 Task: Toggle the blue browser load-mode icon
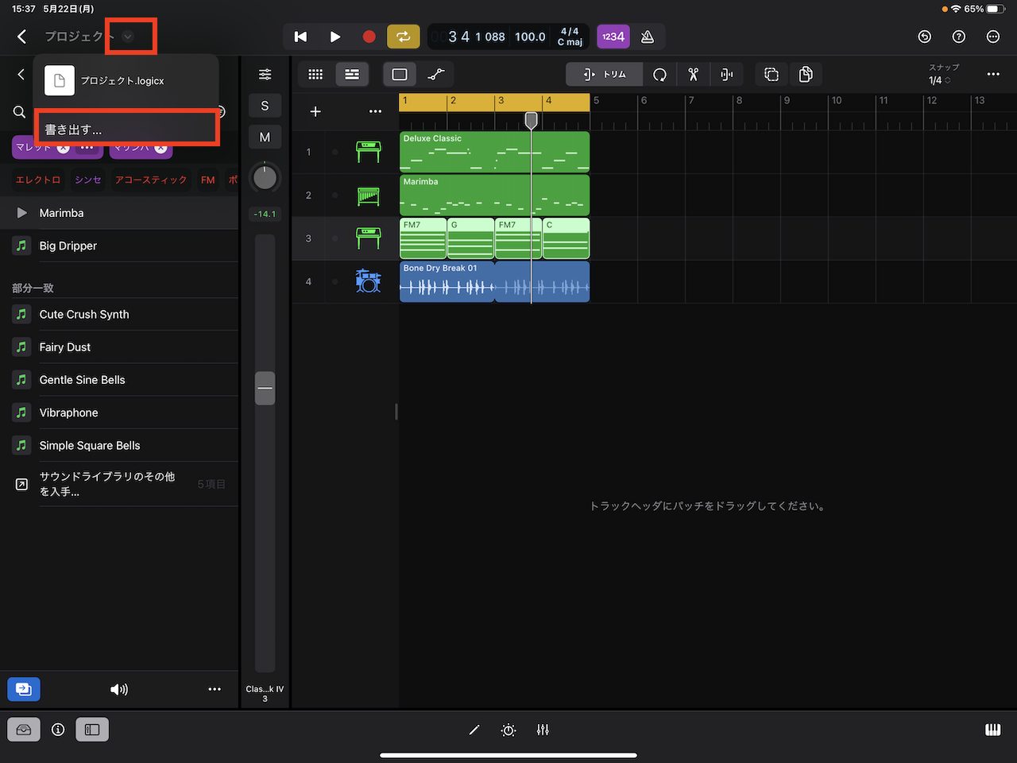tap(24, 689)
